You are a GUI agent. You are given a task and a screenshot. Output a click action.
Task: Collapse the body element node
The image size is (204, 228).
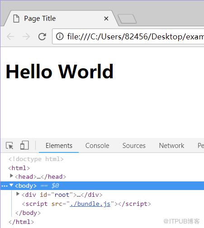pyautogui.click(x=11, y=185)
